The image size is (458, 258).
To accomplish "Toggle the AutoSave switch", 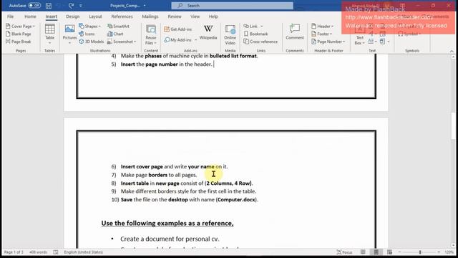I will click(34, 6).
